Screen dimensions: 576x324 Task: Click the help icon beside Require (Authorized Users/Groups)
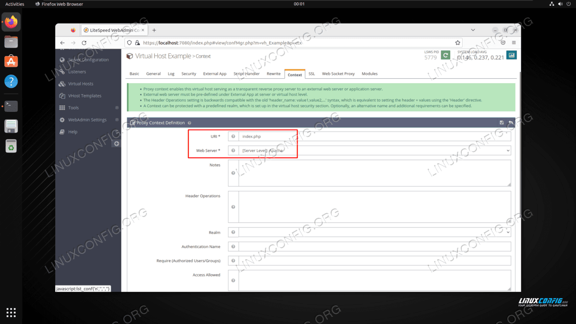233,261
